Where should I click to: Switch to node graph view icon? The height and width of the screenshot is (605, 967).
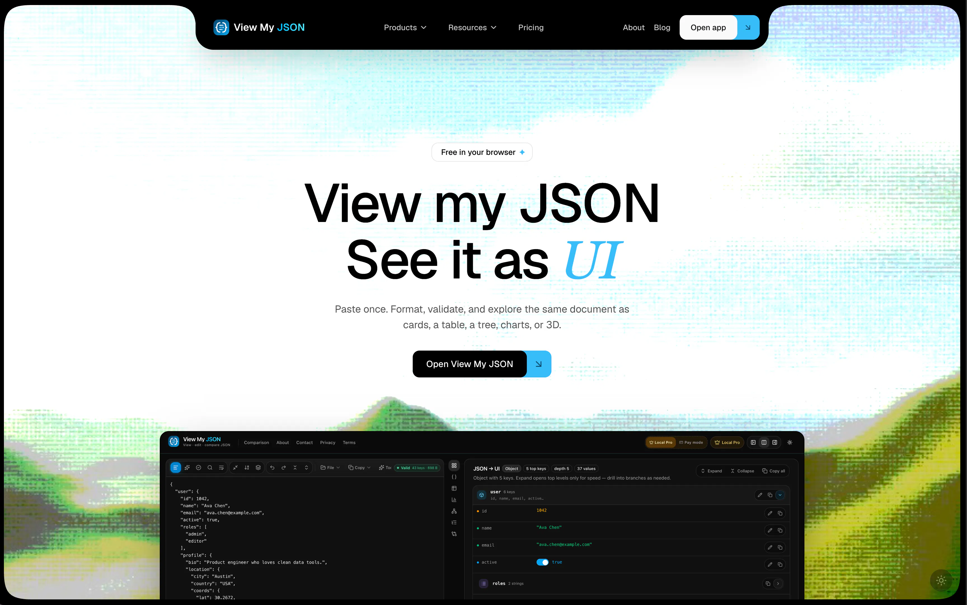click(x=454, y=511)
